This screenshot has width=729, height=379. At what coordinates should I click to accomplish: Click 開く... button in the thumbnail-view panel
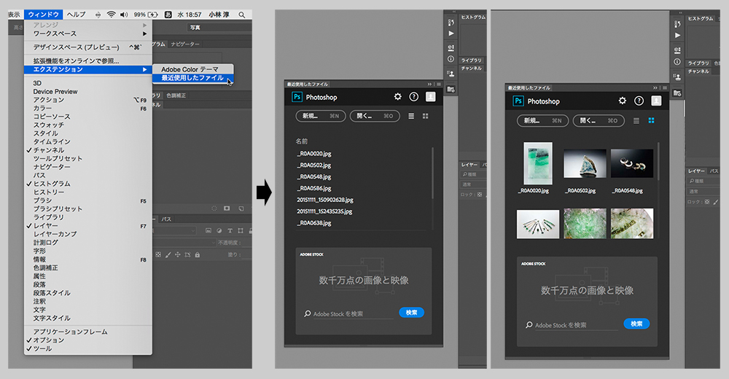coord(599,120)
